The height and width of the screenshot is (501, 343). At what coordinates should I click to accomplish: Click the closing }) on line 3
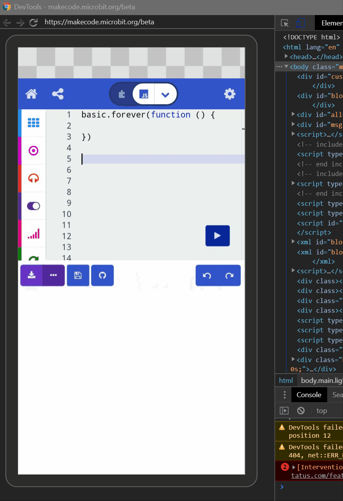(x=86, y=137)
